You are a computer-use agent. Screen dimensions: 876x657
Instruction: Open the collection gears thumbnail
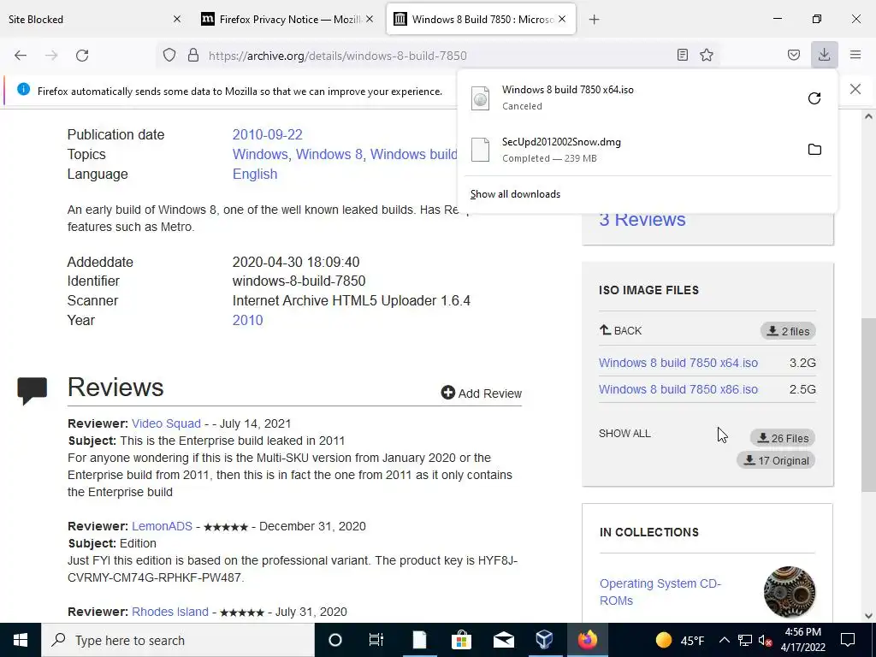pos(790,592)
